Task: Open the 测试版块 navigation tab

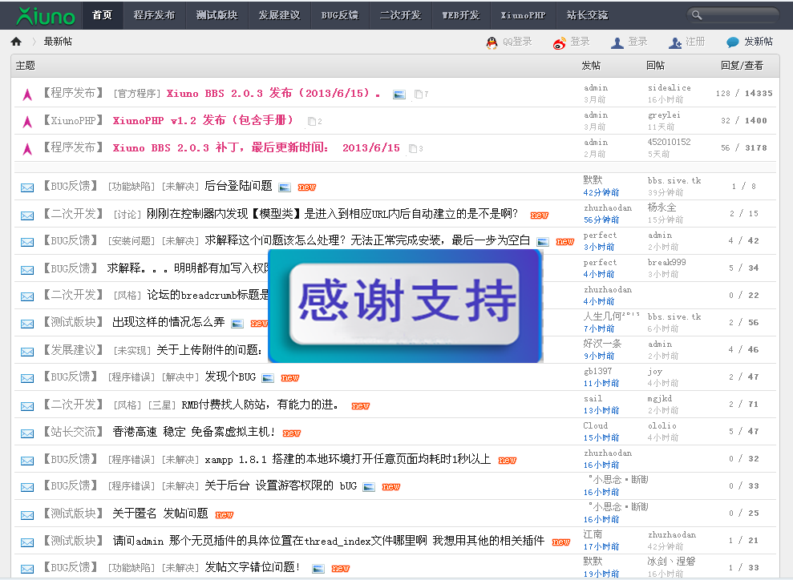Action: [217, 15]
